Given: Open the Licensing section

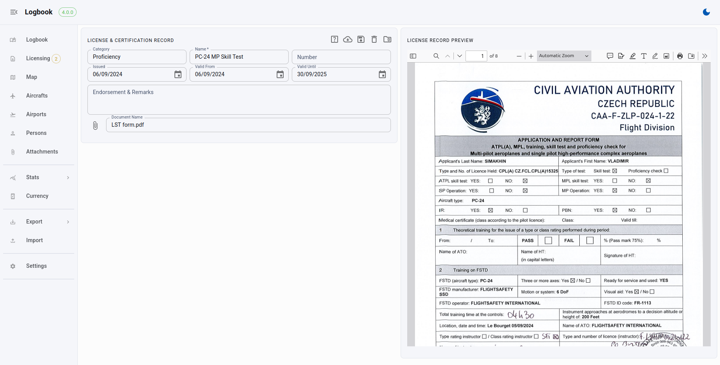Looking at the screenshot, I should click(x=39, y=58).
